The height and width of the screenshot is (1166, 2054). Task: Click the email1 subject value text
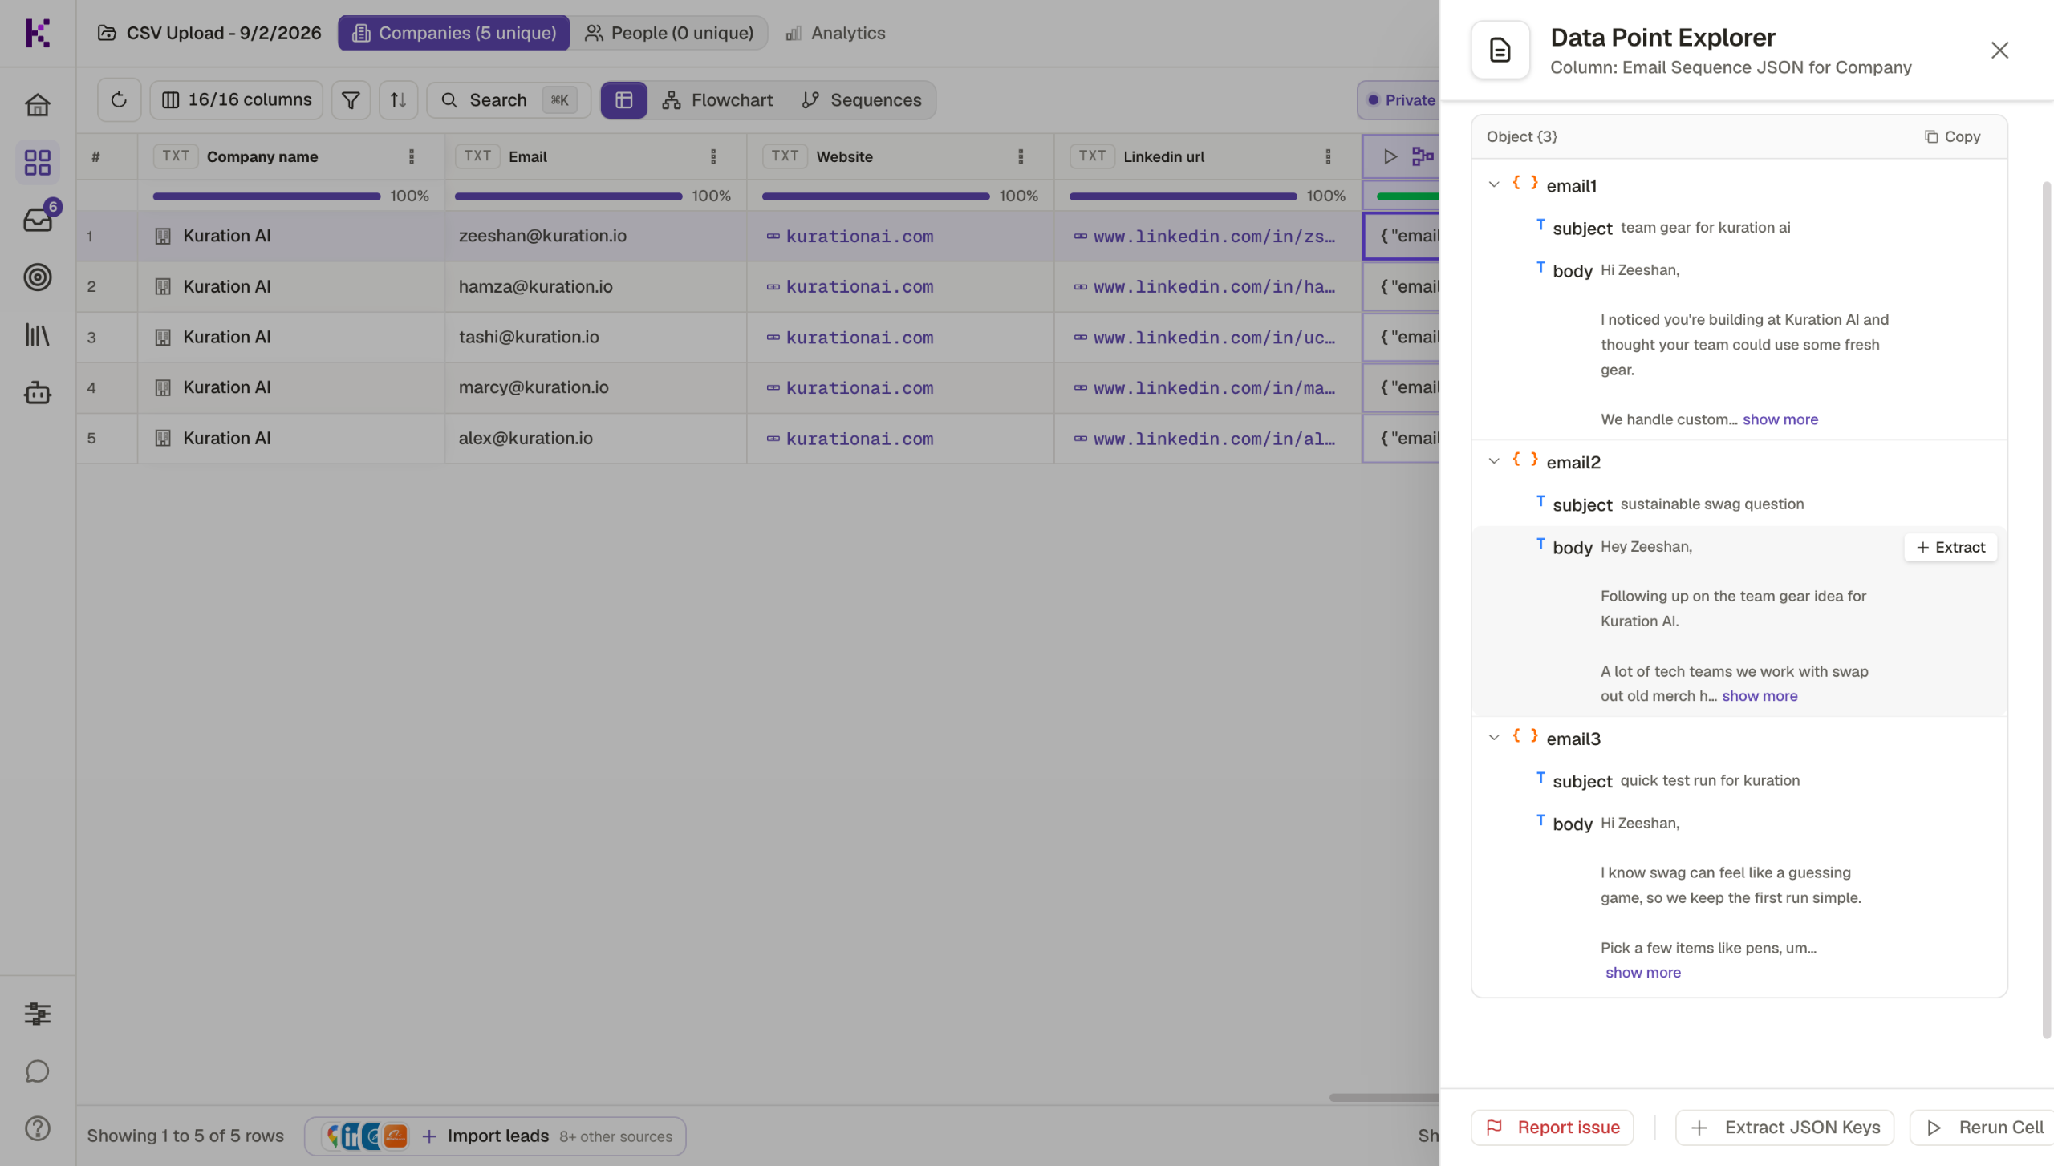coord(1706,227)
